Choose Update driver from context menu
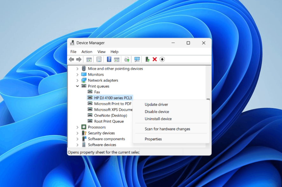This screenshot has width=282, height=187. tap(171, 104)
